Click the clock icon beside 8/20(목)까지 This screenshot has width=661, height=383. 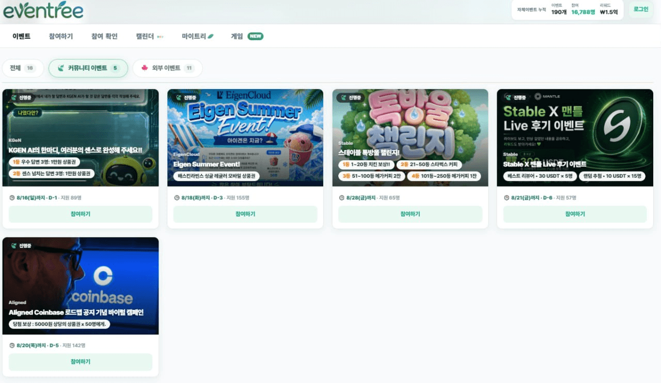click(12, 345)
